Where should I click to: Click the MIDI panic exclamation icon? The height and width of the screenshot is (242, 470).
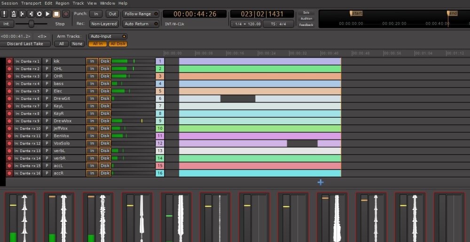click(5, 14)
